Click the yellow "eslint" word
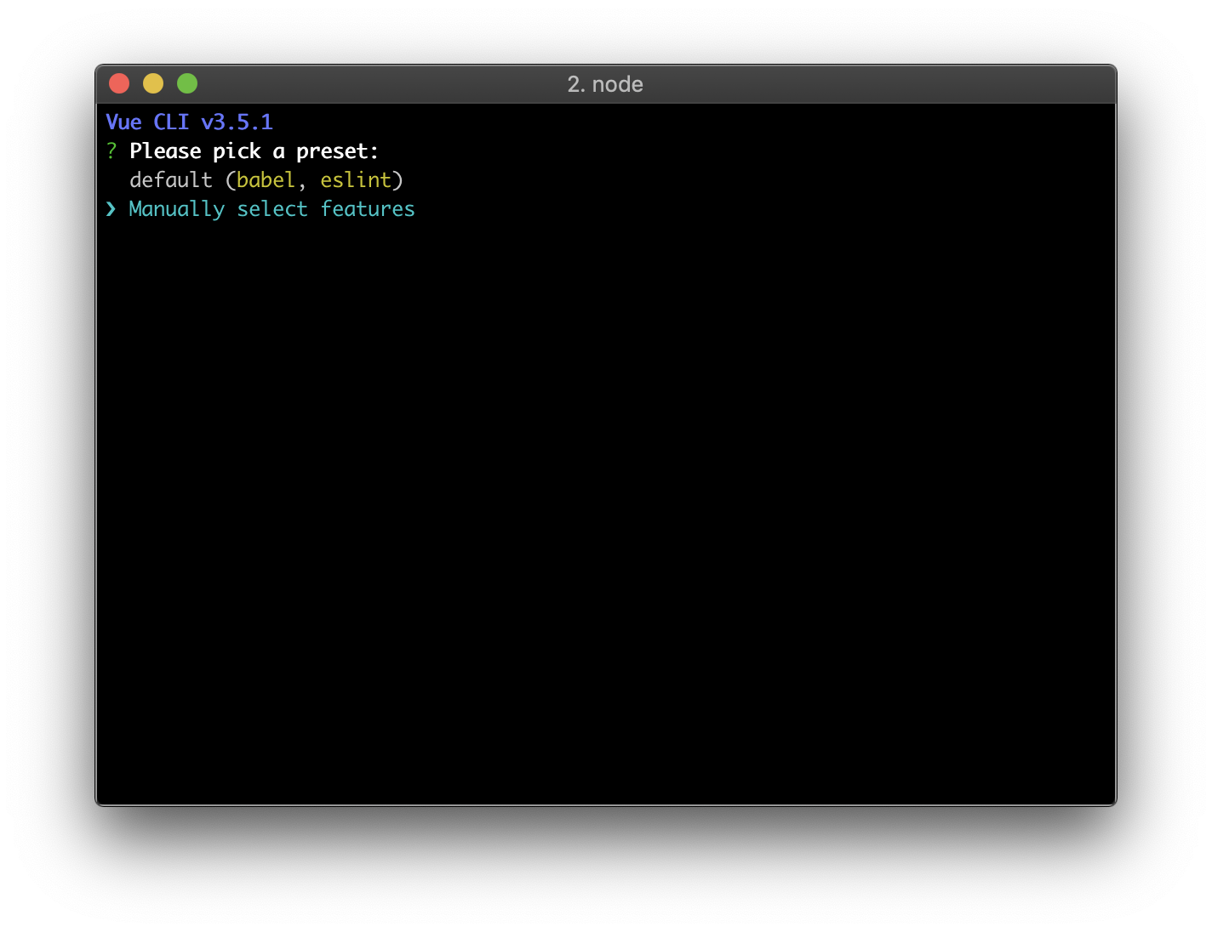The height and width of the screenshot is (932, 1212). 356,180
